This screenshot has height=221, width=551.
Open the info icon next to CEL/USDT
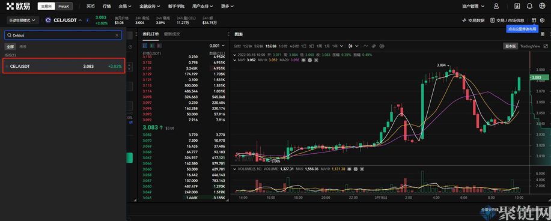tap(87, 20)
